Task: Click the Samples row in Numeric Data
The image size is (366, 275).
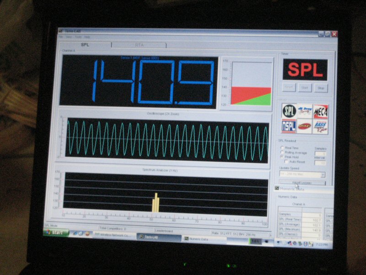Action: (300, 214)
